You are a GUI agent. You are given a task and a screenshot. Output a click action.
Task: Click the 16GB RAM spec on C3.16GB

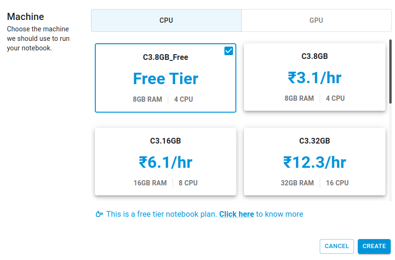(150, 183)
